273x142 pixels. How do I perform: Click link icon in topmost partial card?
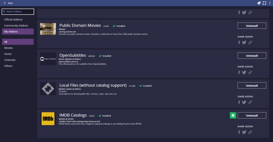click(250, 13)
